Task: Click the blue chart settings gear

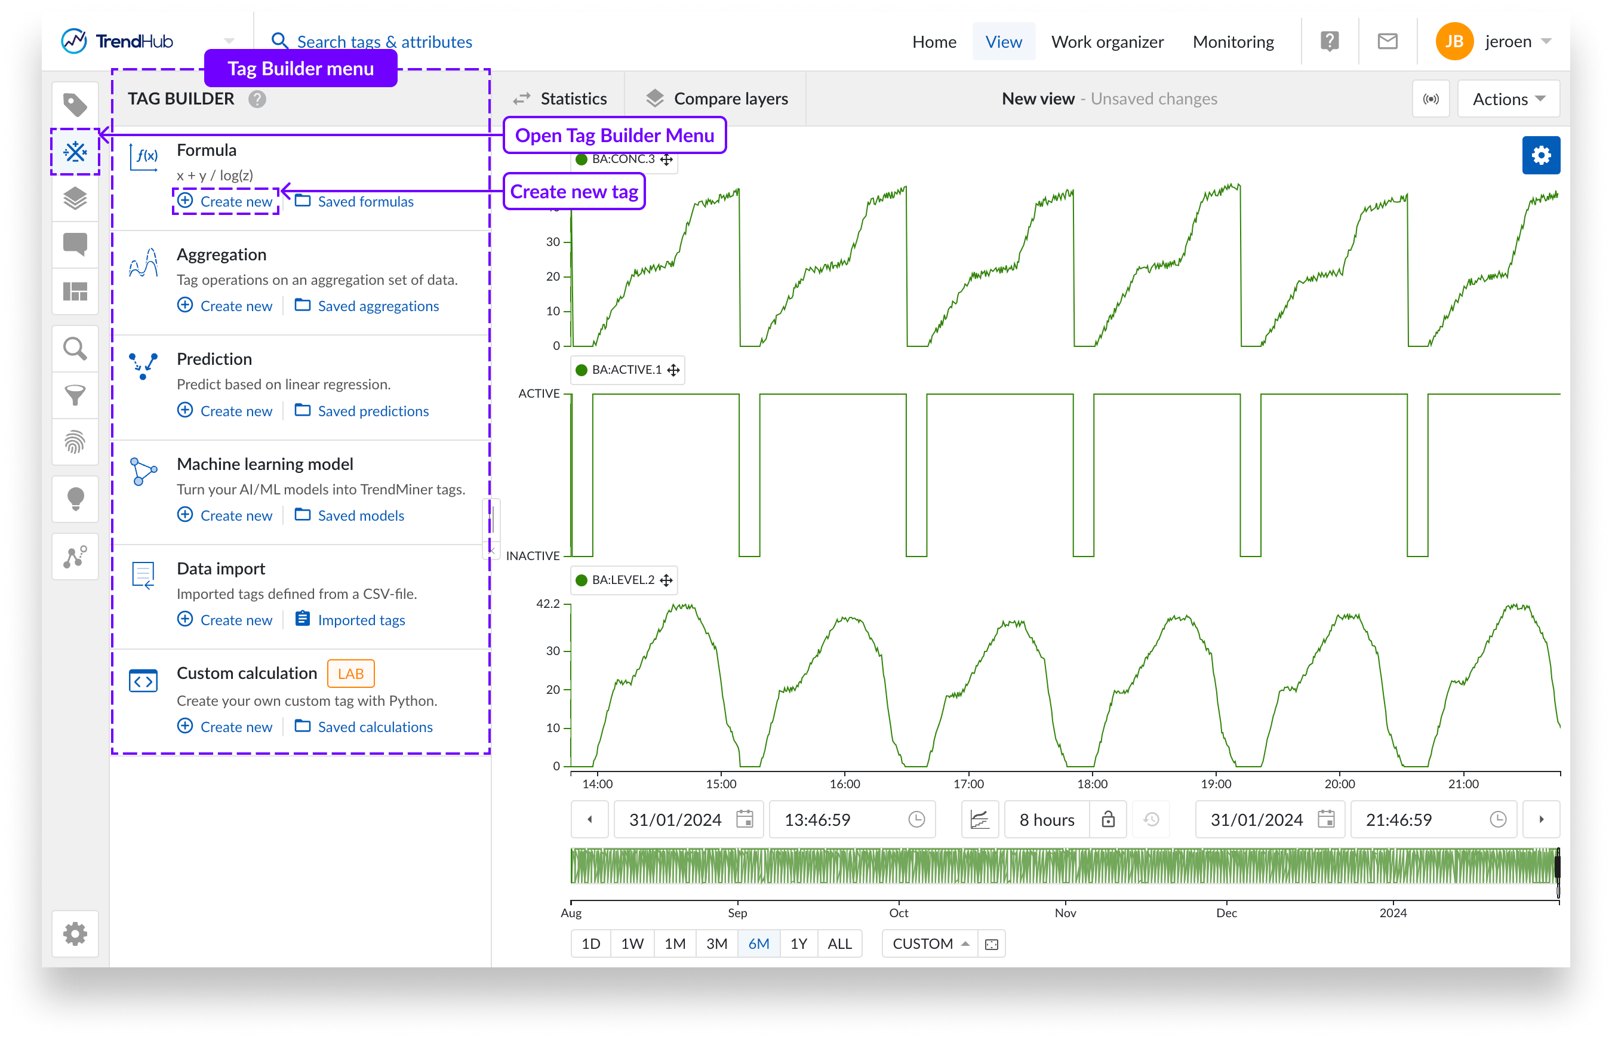Action: tap(1540, 156)
